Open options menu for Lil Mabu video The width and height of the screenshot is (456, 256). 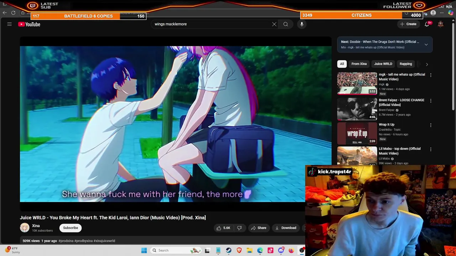tap(431, 149)
